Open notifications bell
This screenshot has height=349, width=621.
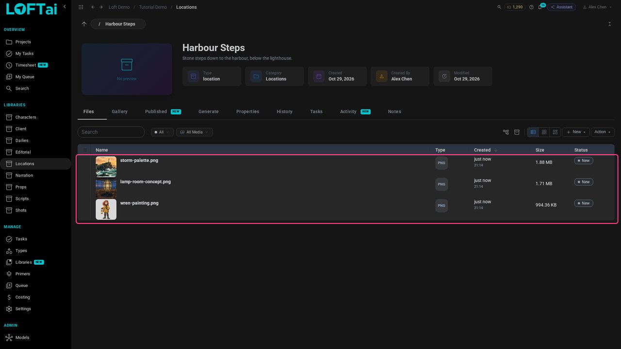tap(540, 7)
